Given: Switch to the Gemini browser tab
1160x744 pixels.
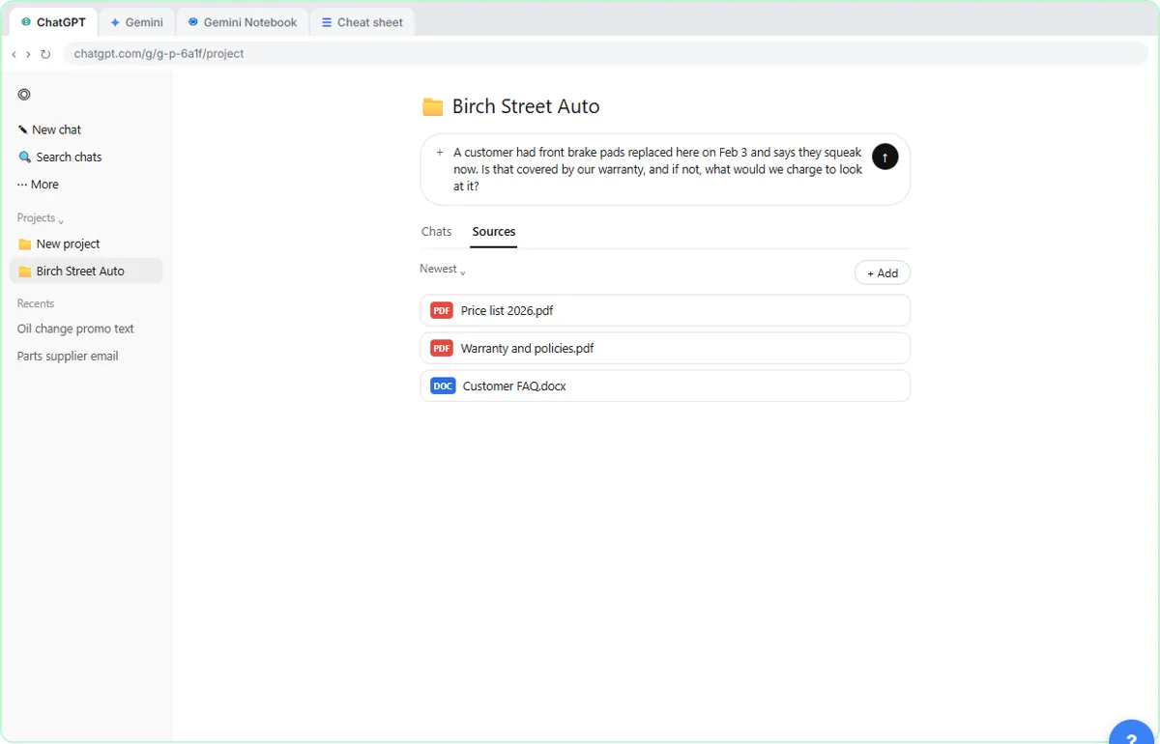Looking at the screenshot, I should tap(135, 22).
